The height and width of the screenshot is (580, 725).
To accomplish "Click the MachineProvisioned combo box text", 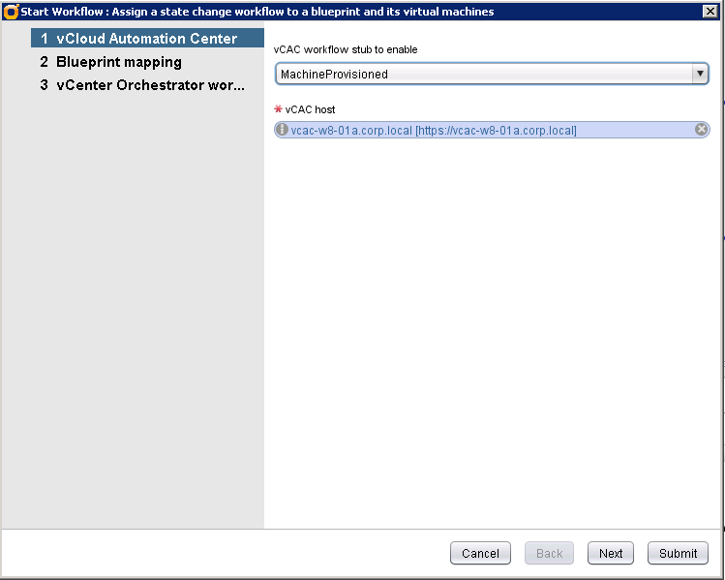I will pos(334,74).
